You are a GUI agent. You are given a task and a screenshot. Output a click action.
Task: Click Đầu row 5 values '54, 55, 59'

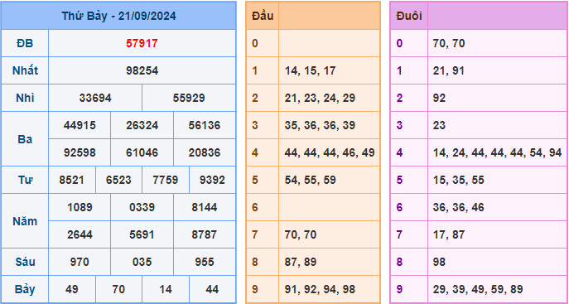click(311, 180)
